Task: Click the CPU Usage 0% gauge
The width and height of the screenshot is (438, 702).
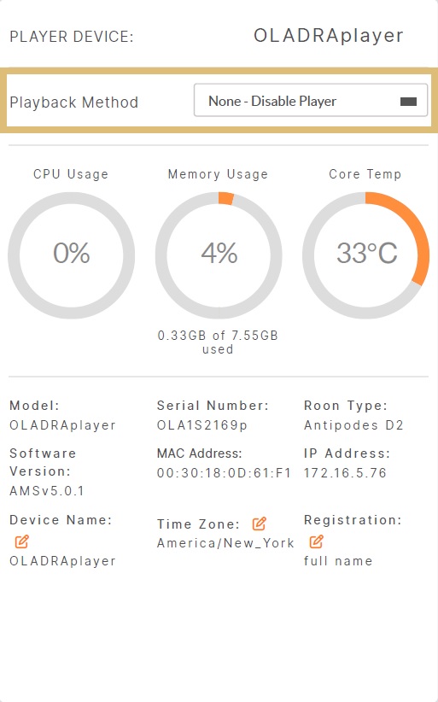Action: point(71,255)
